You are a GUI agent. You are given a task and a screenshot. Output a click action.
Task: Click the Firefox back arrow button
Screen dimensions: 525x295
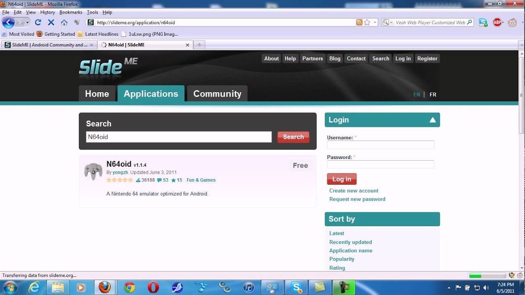coord(8,23)
